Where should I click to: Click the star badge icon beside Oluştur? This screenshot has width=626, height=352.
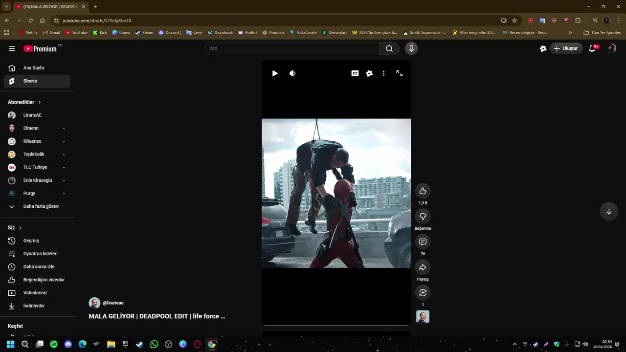tap(543, 48)
